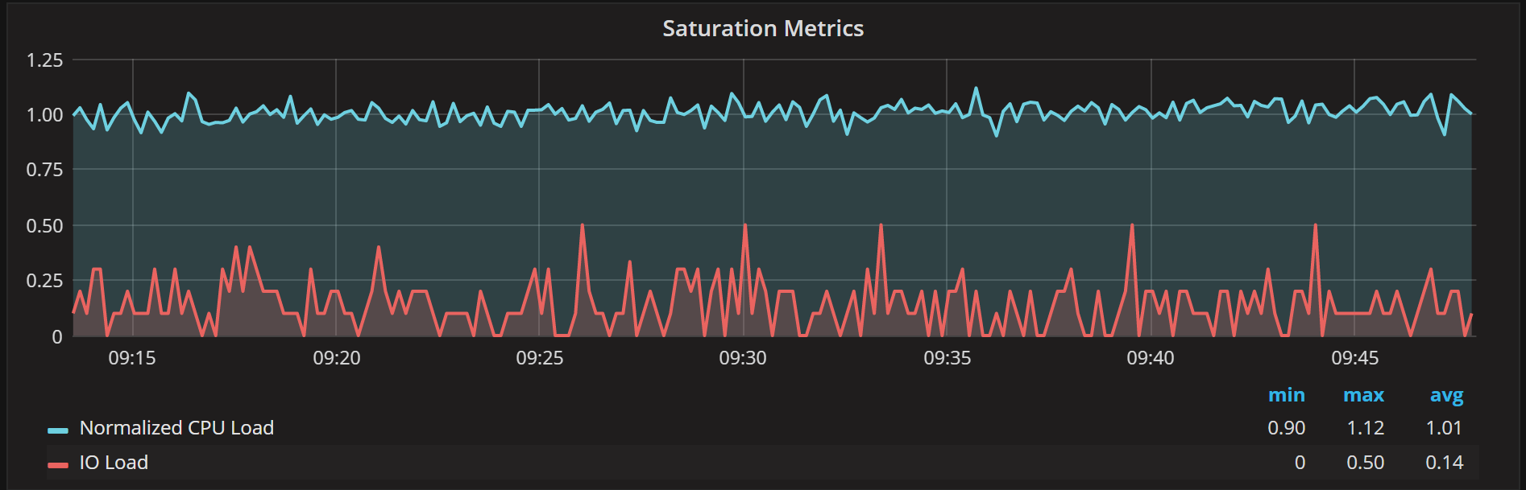Sort legend by the avg column header
Screen dimensions: 1526x490
point(1446,396)
